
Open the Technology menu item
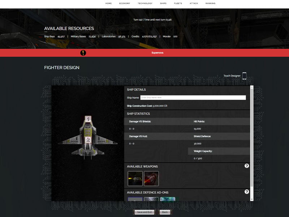tap(144, 3)
